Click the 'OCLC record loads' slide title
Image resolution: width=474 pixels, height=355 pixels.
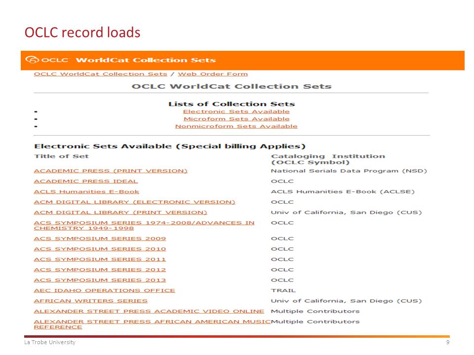pyautogui.click(x=82, y=33)
